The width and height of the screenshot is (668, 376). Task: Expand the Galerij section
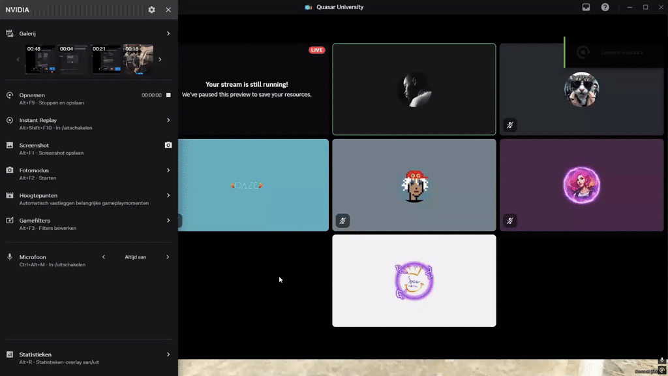click(168, 33)
